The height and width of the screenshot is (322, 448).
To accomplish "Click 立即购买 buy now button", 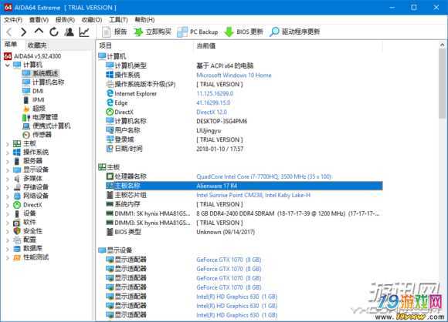I will [x=153, y=32].
